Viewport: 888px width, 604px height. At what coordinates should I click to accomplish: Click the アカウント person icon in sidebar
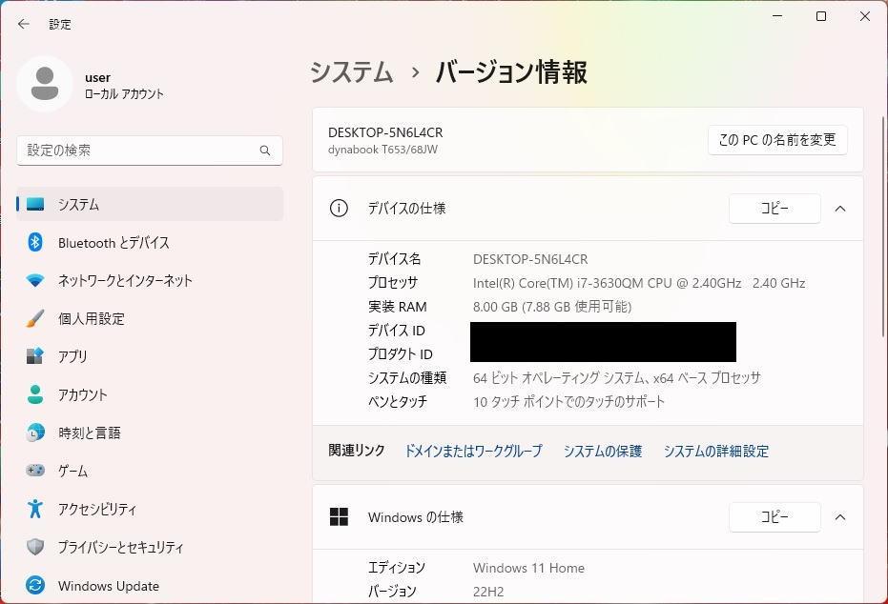(x=35, y=394)
